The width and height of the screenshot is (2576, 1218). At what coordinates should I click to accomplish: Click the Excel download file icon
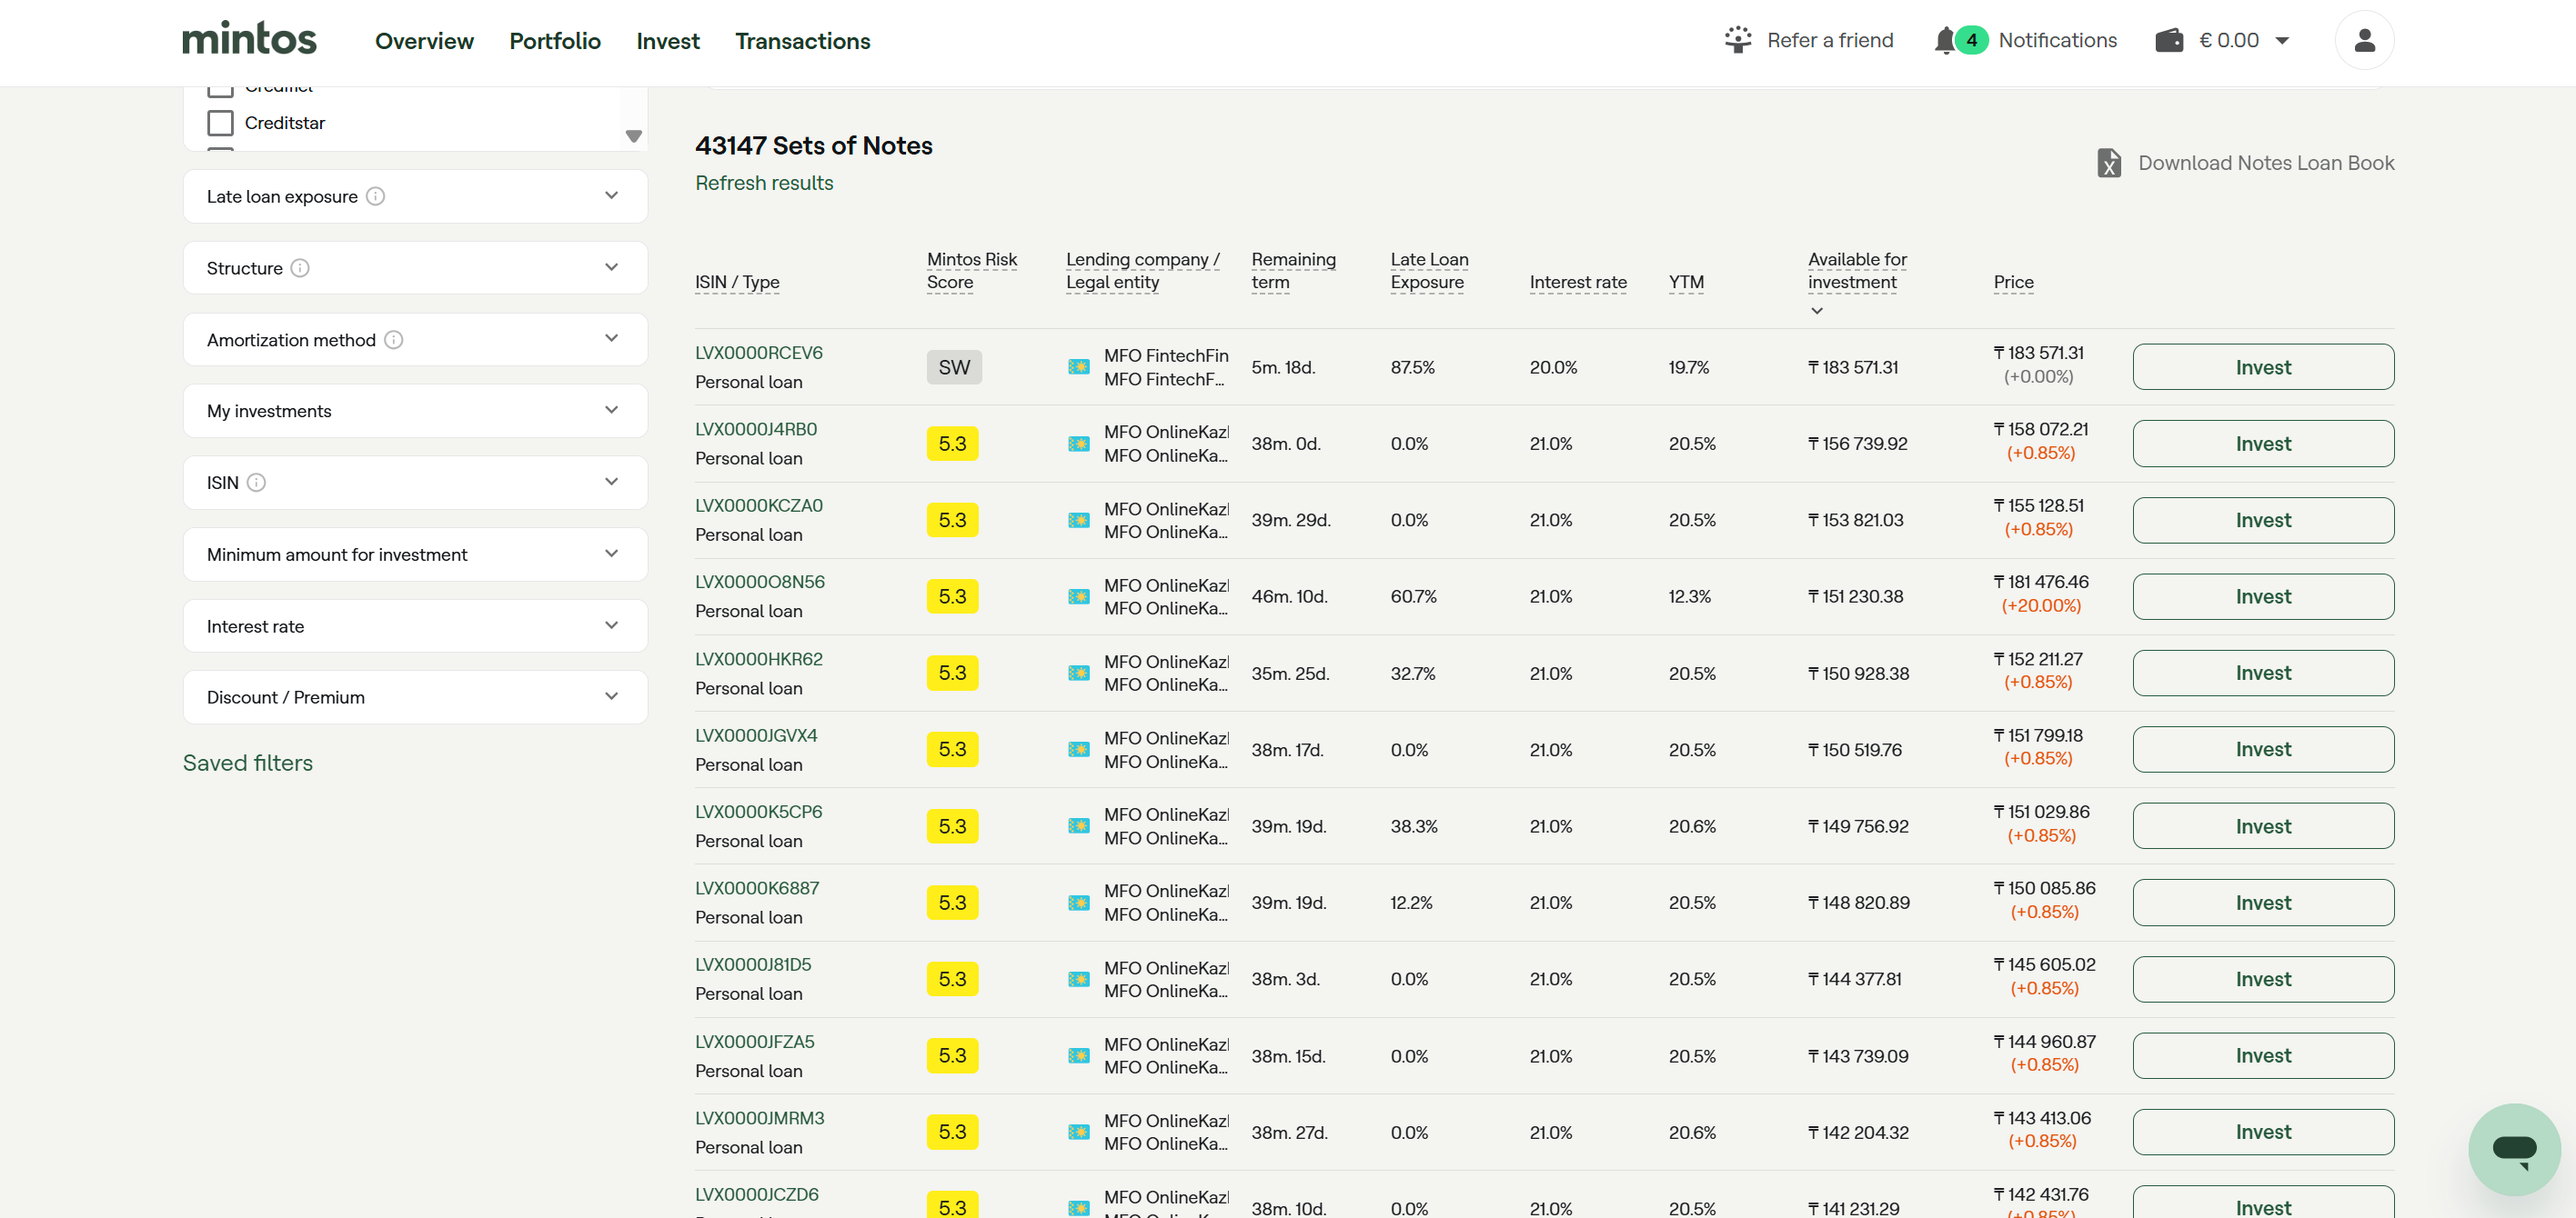tap(2109, 163)
